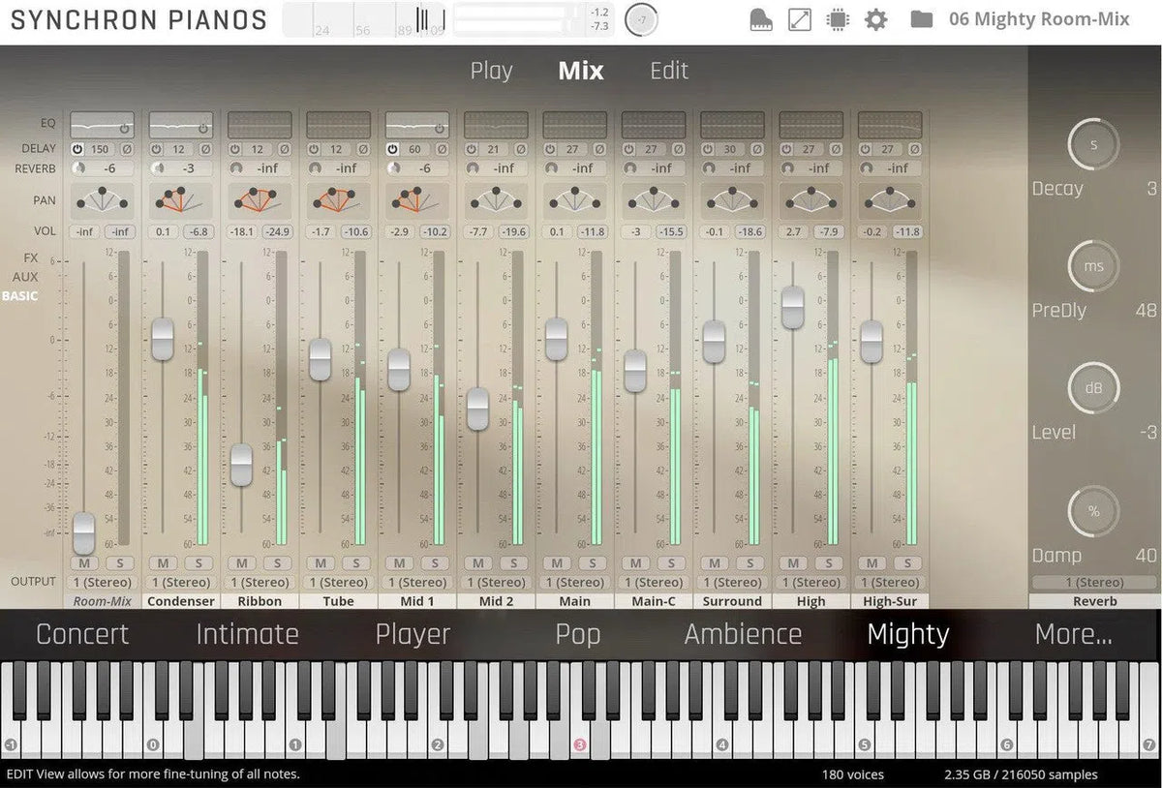Click the High channel volume fader
The height and width of the screenshot is (788, 1162).
coord(792,308)
